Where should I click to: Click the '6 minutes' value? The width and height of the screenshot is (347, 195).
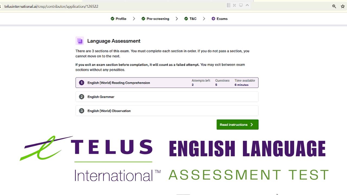pyautogui.click(x=242, y=85)
